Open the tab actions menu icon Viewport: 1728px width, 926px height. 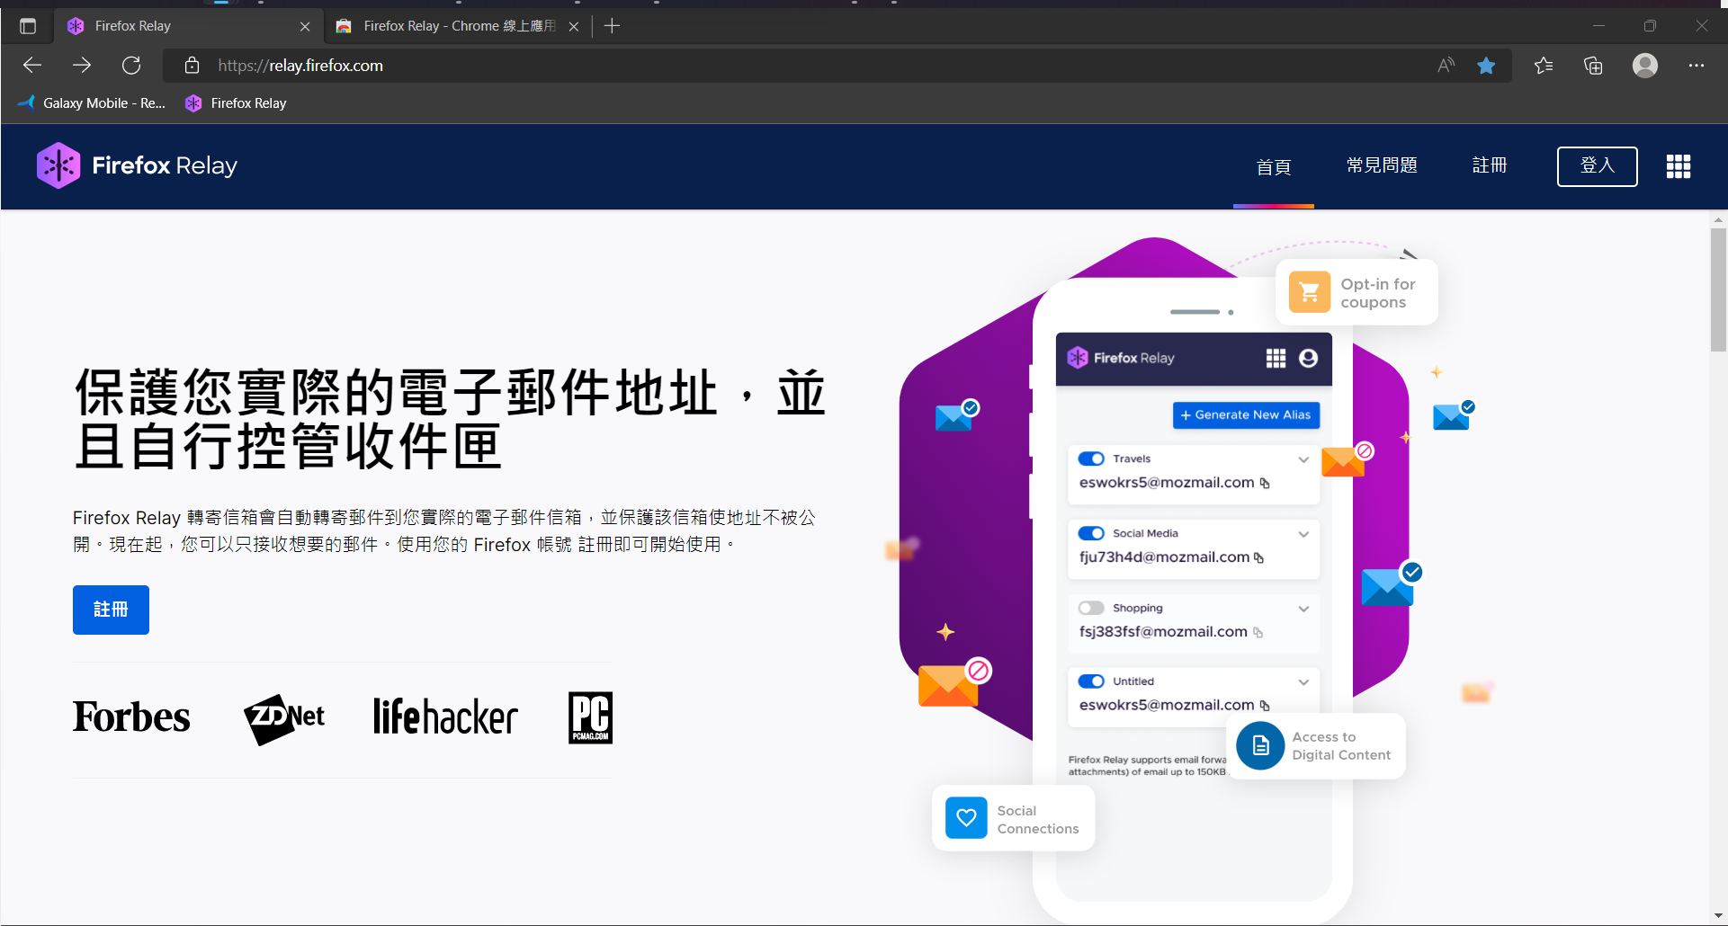pos(28,26)
